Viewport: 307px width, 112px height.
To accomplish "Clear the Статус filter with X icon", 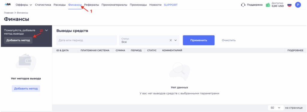I will (171, 40).
